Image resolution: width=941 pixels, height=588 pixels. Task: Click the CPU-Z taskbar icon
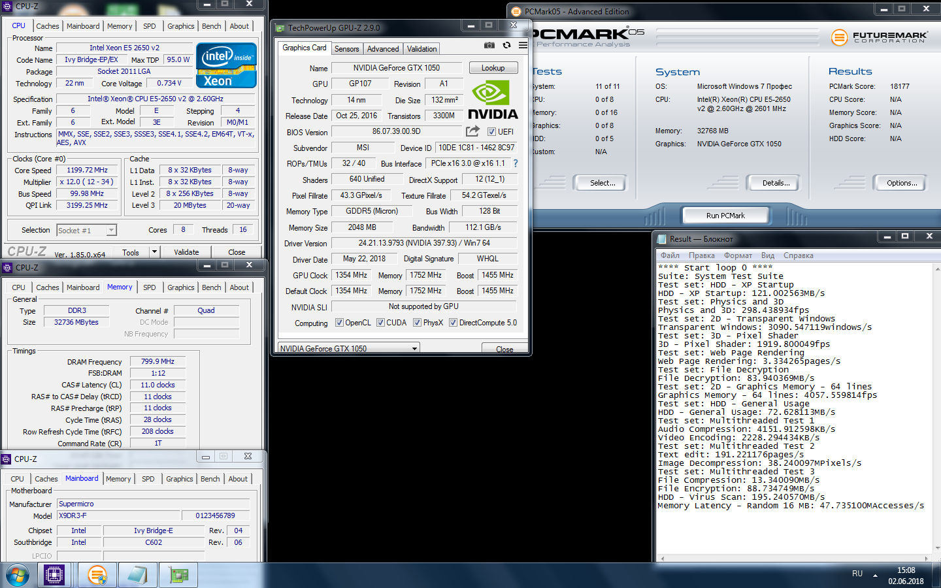pyautogui.click(x=54, y=576)
